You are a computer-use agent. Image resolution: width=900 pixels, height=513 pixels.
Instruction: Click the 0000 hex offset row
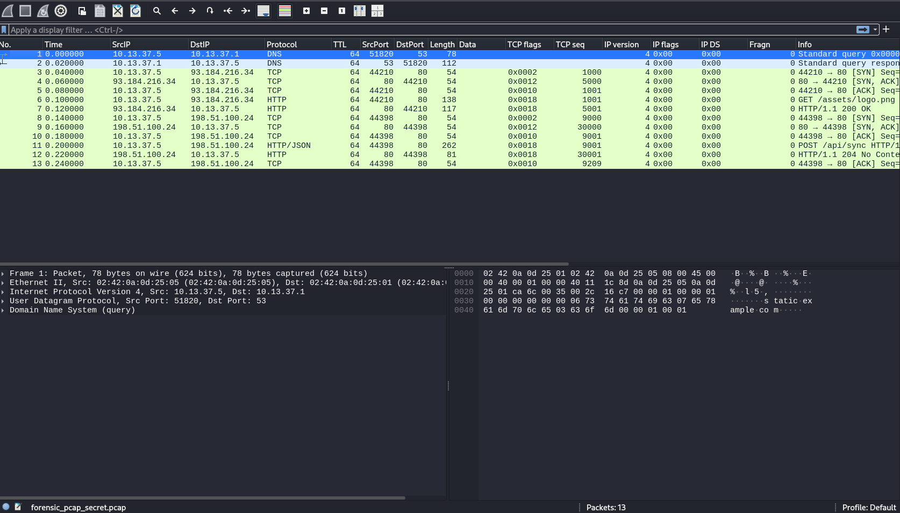pyautogui.click(x=464, y=274)
